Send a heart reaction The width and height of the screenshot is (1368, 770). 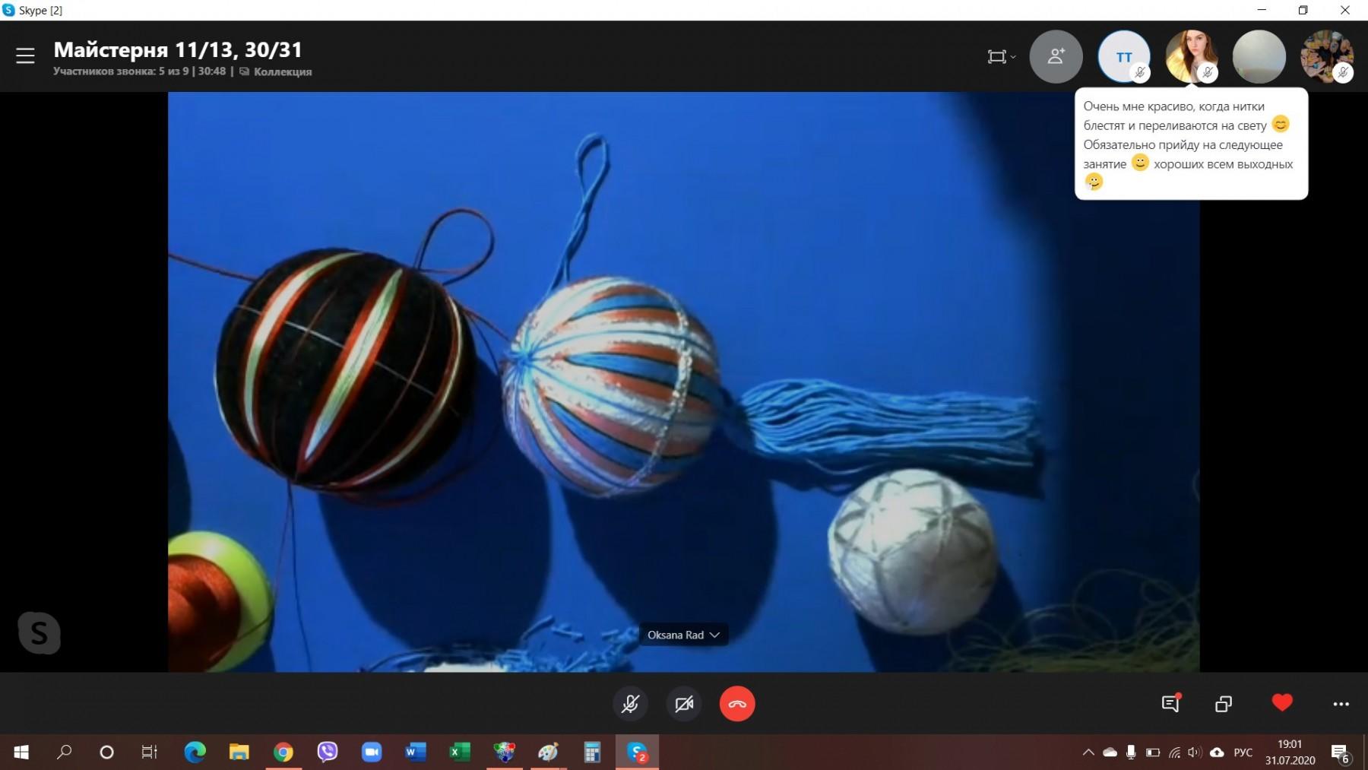(x=1282, y=703)
